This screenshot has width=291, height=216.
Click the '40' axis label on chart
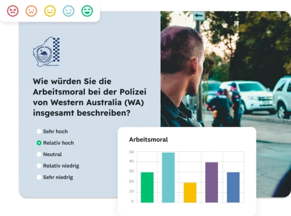click(x=131, y=161)
